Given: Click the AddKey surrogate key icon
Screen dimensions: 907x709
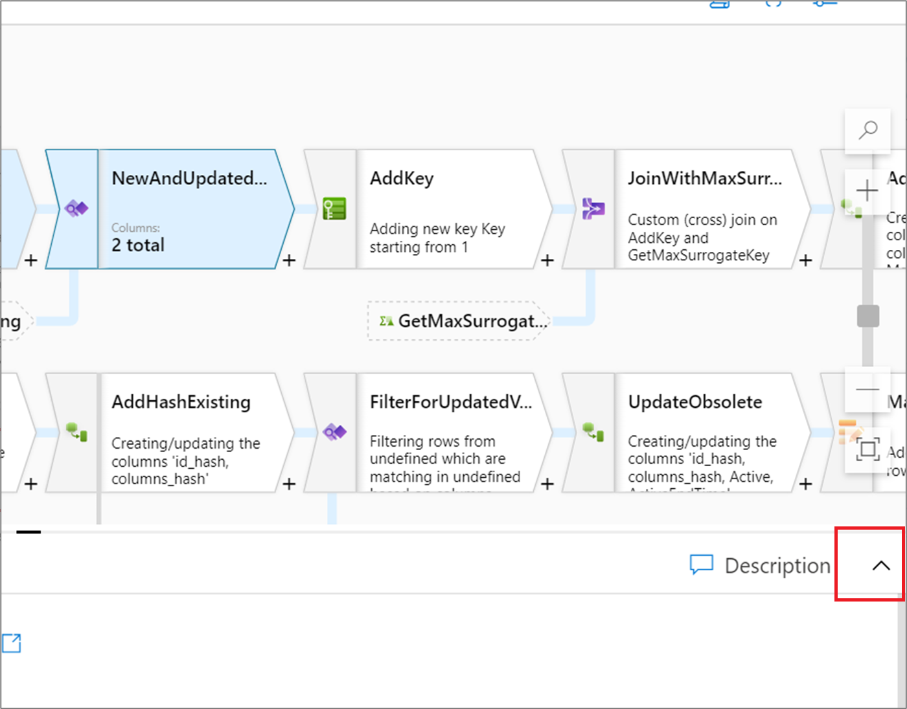Looking at the screenshot, I should pos(334,208).
